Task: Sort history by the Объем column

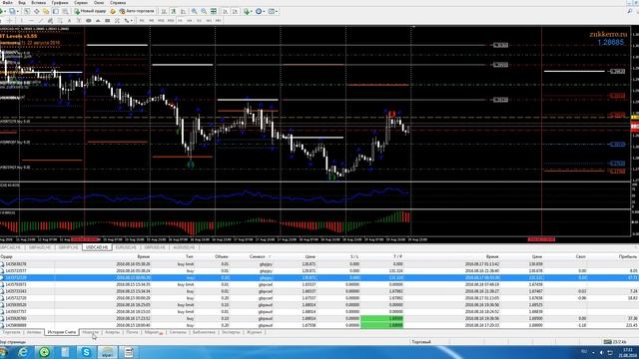Action: (x=222, y=257)
